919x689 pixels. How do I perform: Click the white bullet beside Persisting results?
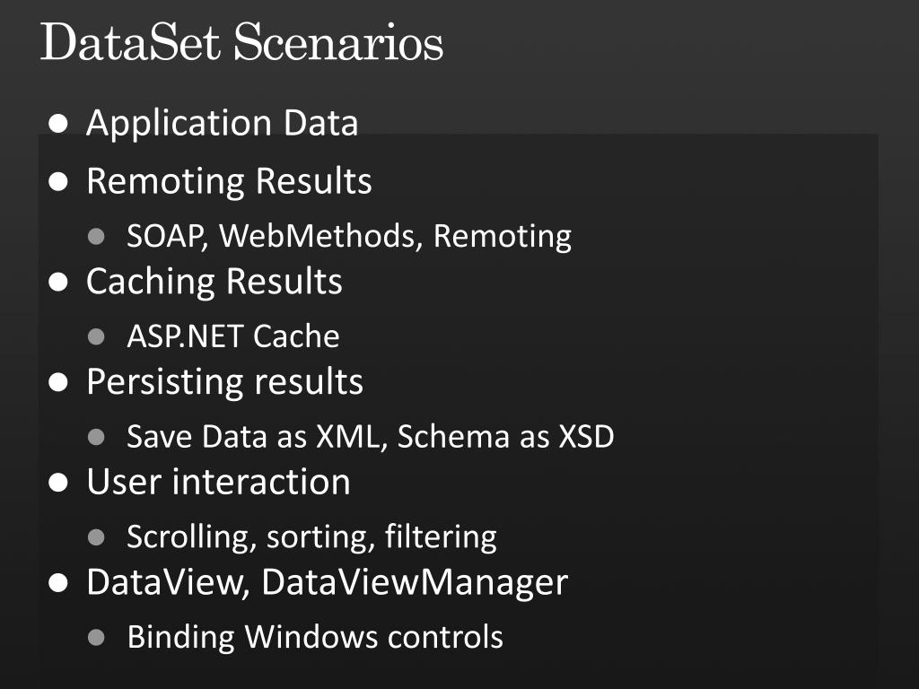coord(58,382)
